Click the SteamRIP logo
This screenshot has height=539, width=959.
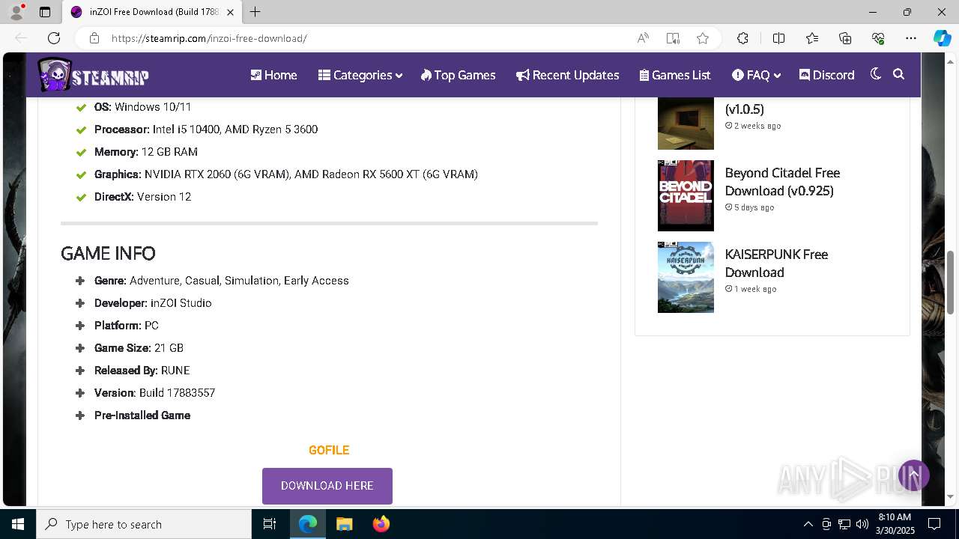pyautogui.click(x=94, y=75)
